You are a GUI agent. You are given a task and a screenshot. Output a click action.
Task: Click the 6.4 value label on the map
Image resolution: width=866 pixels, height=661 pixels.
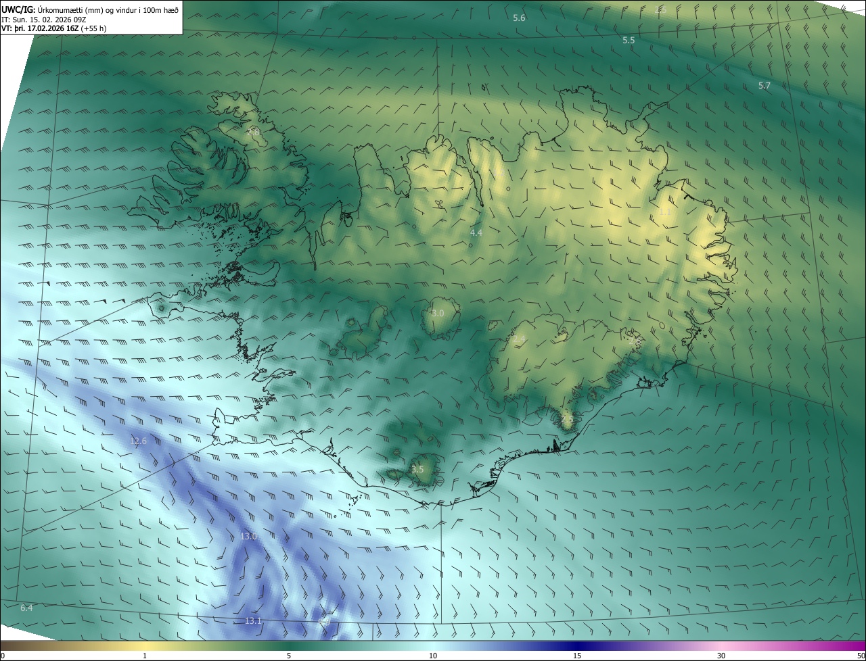point(26,608)
